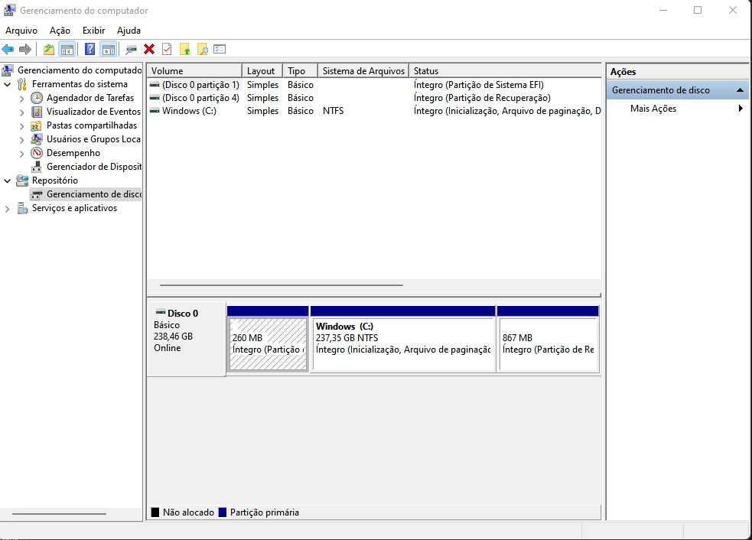Click the Usuários e Grupos Locais icon
Image resolution: width=752 pixels, height=540 pixels.
click(x=37, y=139)
